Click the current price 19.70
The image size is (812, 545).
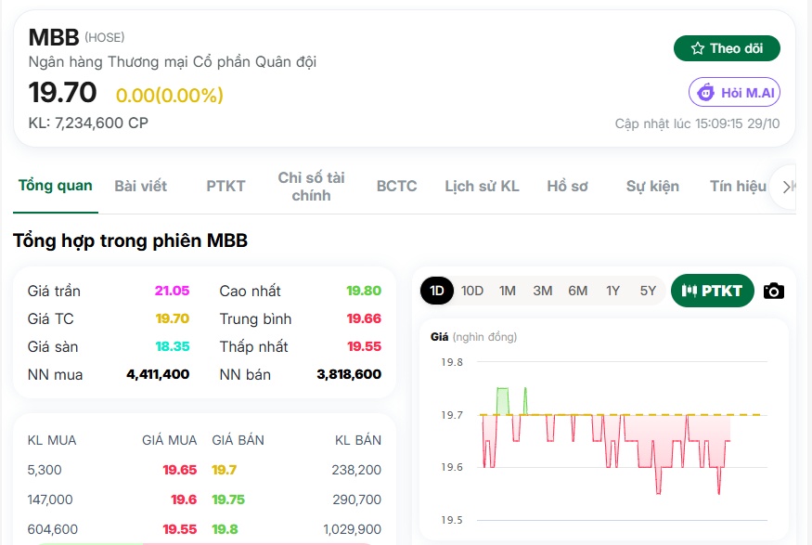[x=63, y=92]
